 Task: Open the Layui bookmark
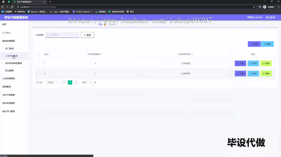[x=60, y=12]
